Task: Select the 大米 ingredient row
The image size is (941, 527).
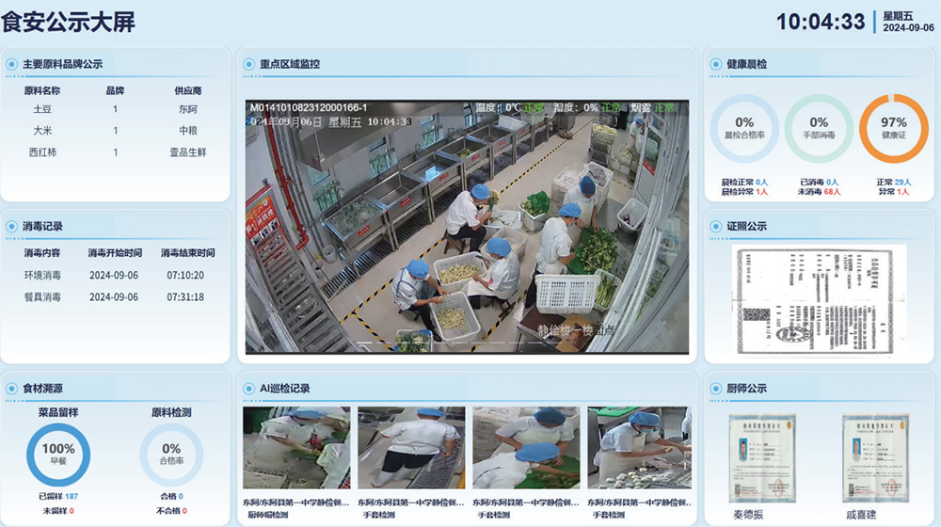Action: (x=115, y=130)
